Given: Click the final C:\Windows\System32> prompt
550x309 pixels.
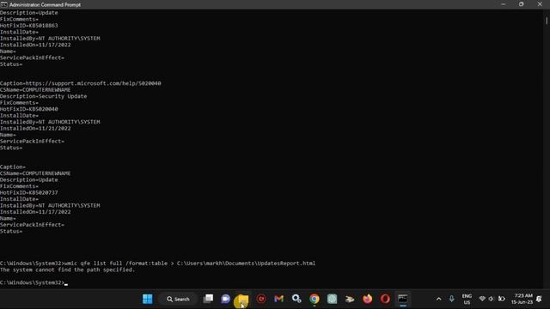Looking at the screenshot, I should [33, 282].
